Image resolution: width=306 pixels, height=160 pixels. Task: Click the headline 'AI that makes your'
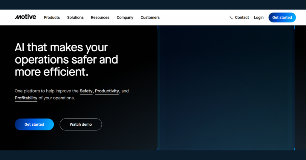[x=61, y=47]
